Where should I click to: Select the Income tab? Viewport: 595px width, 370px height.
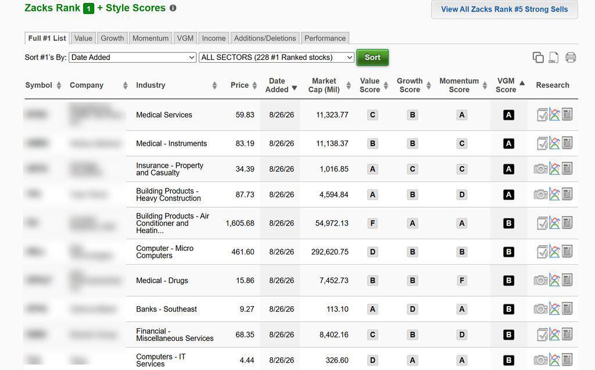click(214, 38)
